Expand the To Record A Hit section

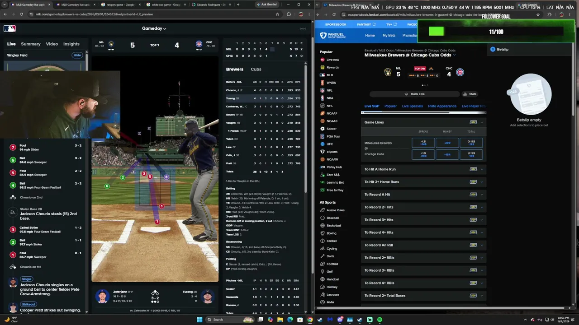[423, 195]
